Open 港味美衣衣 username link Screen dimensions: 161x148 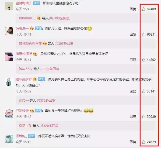click(24, 79)
